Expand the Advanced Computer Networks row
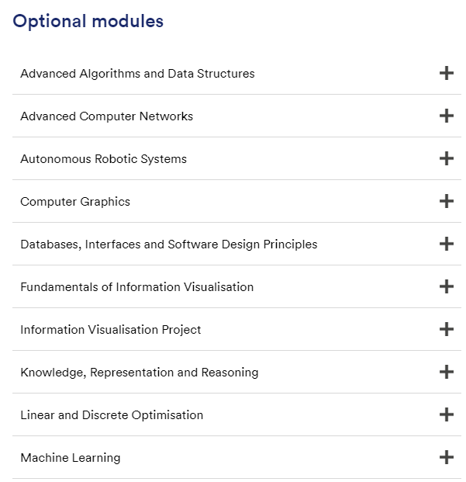This screenshot has width=466, height=482. [x=106, y=116]
